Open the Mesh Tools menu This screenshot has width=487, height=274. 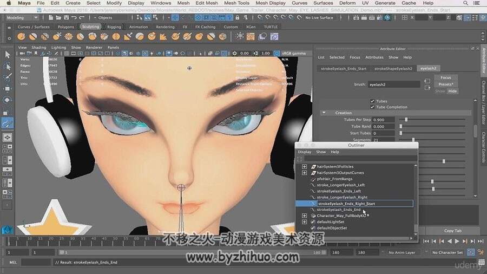coord(236,3)
